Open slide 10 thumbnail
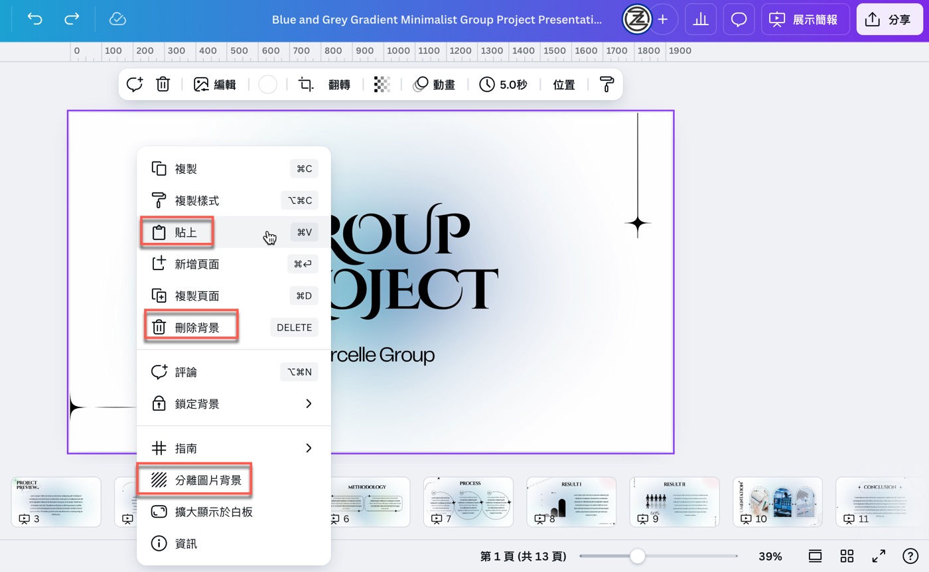929x572 pixels. [778, 502]
